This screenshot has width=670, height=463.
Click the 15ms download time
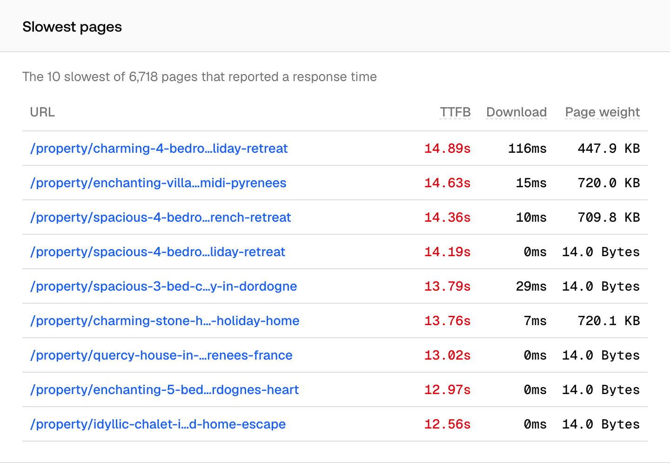coord(531,183)
